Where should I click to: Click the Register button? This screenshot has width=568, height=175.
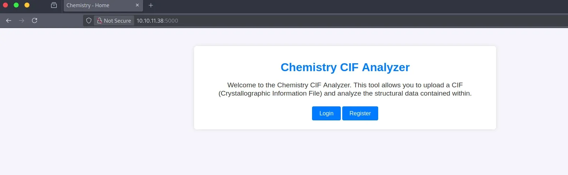click(x=360, y=113)
